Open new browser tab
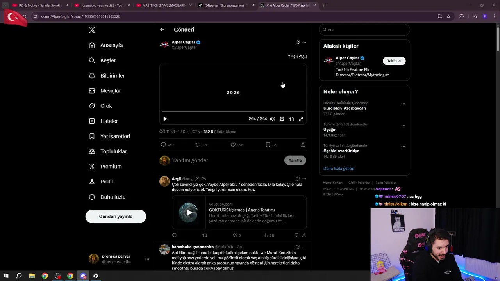Image resolution: width=500 pixels, height=281 pixels. (x=324, y=5)
